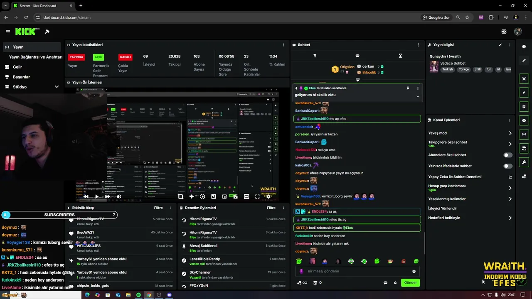The height and width of the screenshot is (299, 532).
Task: Collapse the pinned message chevron
Action: tap(418, 96)
